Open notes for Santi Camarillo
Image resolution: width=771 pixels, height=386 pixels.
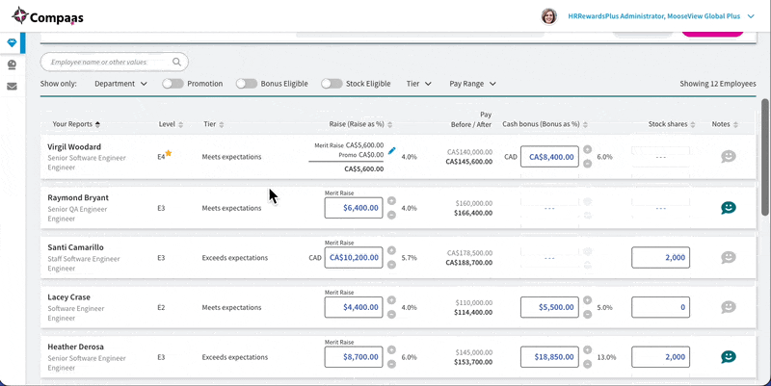pyautogui.click(x=729, y=257)
